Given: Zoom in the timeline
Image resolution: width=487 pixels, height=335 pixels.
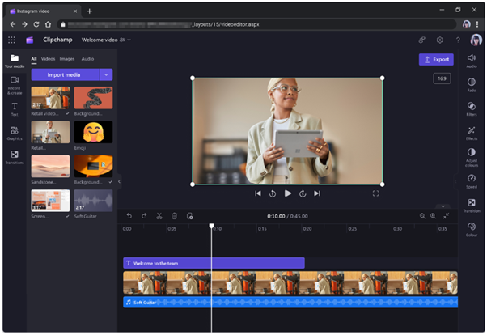Looking at the screenshot, I should (433, 216).
